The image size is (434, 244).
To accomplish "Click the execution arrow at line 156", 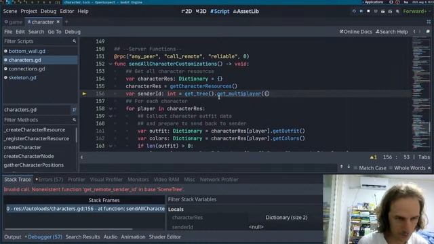I will (84, 94).
